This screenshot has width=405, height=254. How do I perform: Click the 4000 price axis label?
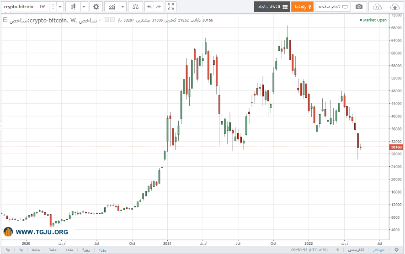[395, 230]
